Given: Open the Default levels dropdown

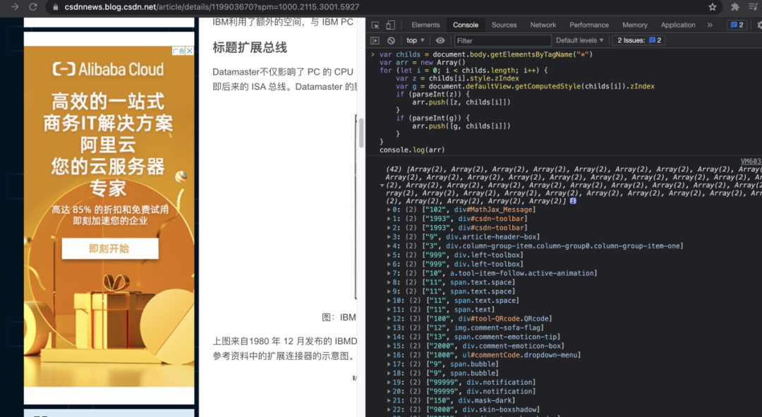Looking at the screenshot, I should [579, 40].
